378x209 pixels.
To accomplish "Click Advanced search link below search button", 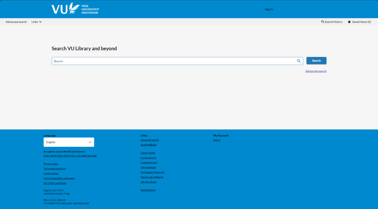I will (316, 71).
